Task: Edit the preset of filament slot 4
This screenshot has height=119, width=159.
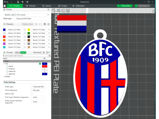Action: 49,33
